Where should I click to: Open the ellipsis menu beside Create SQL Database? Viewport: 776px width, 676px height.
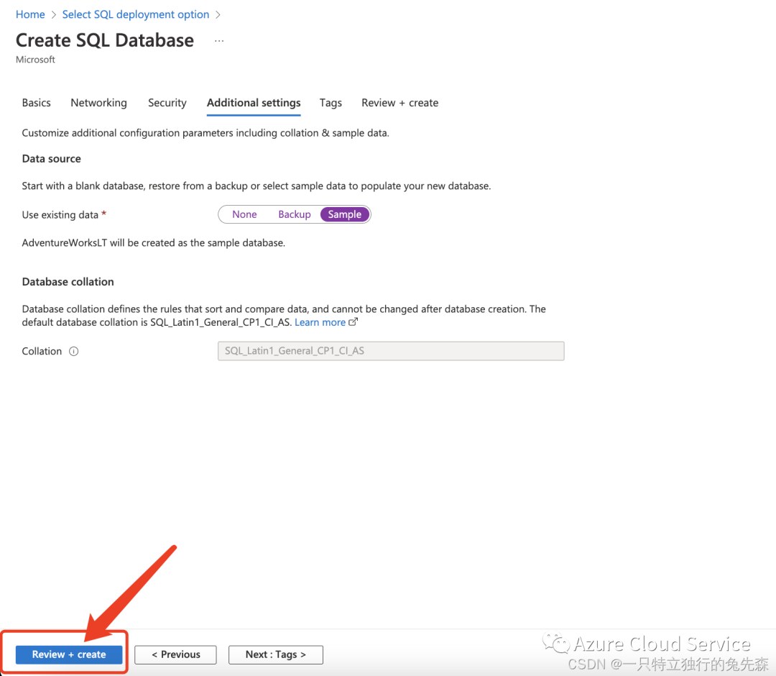tap(218, 41)
